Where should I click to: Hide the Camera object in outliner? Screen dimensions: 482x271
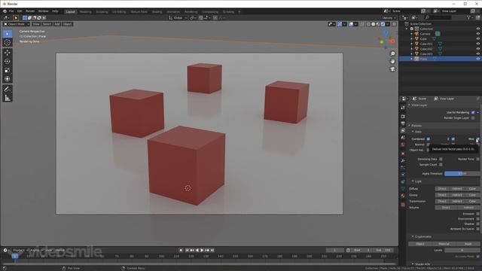point(478,34)
